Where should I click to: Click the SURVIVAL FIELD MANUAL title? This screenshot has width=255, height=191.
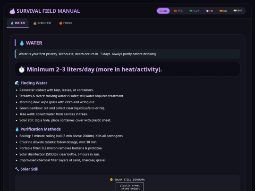click(48, 11)
